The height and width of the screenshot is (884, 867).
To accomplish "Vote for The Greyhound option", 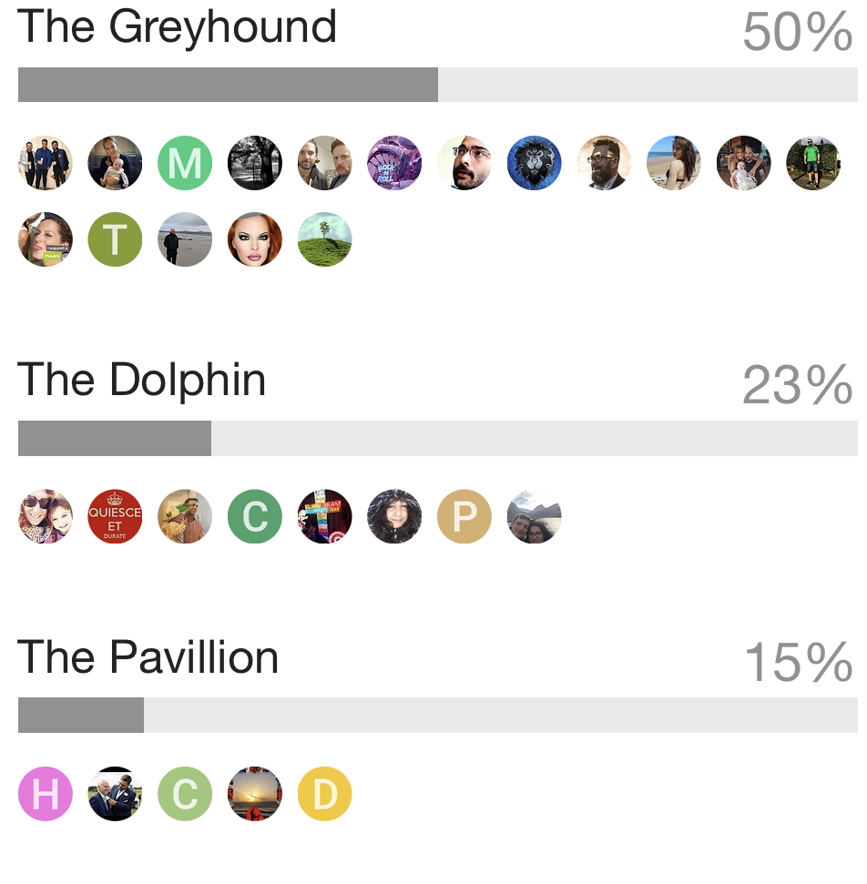I will [177, 27].
